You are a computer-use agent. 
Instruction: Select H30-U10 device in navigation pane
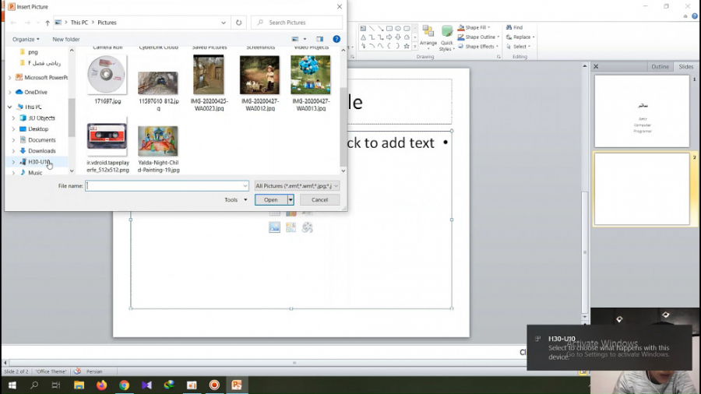pyautogui.click(x=39, y=162)
